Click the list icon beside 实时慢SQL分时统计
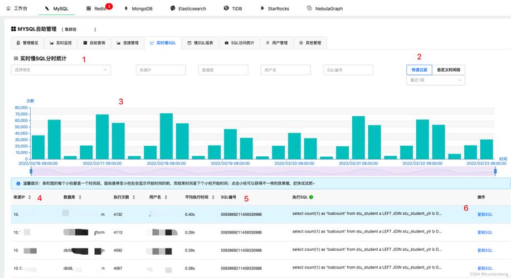The width and height of the screenshot is (511, 278). [16, 58]
